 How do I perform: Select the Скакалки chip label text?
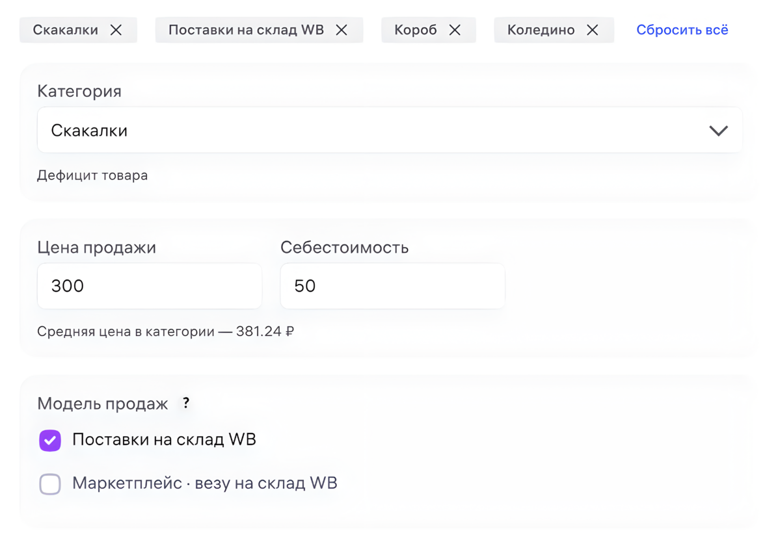tap(66, 30)
